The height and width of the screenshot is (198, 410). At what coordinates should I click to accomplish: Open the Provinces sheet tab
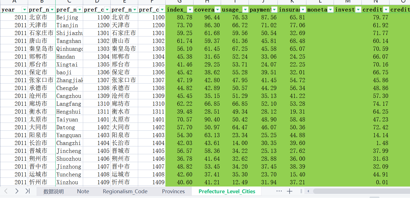pyautogui.click(x=173, y=192)
